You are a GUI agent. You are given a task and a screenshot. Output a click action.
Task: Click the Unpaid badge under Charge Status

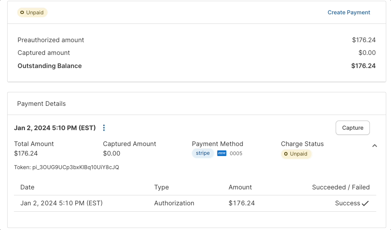pyautogui.click(x=296, y=154)
